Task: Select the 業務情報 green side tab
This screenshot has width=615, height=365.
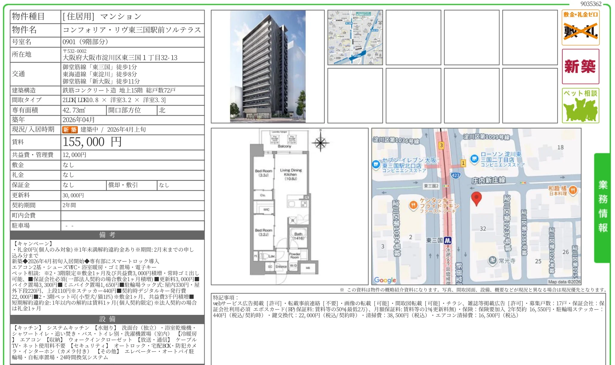Action: pyautogui.click(x=602, y=207)
